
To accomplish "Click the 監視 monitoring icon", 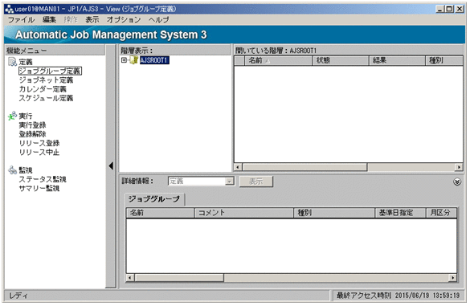I will [12, 170].
